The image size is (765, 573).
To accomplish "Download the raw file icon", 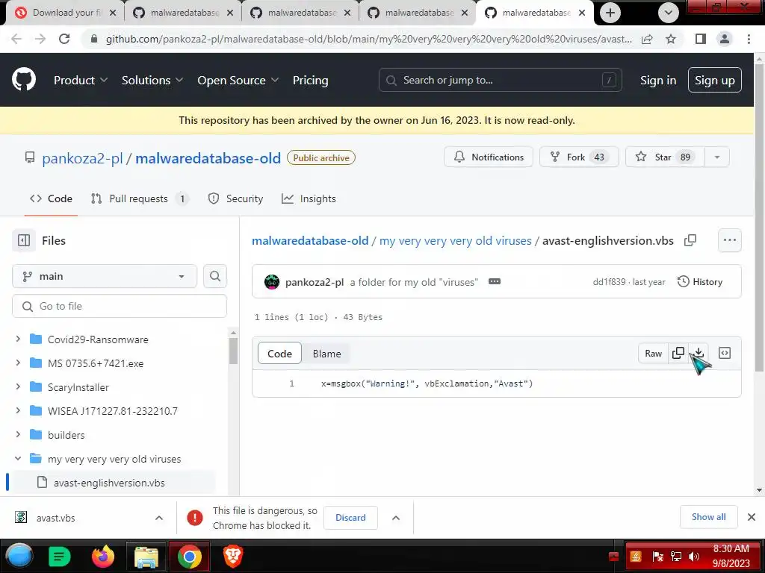I will click(x=699, y=353).
